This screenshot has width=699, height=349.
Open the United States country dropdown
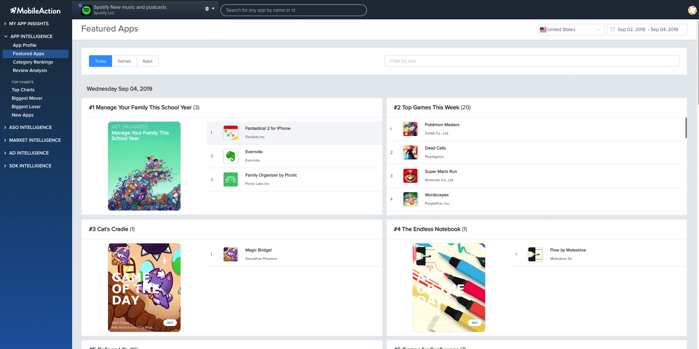(571, 30)
